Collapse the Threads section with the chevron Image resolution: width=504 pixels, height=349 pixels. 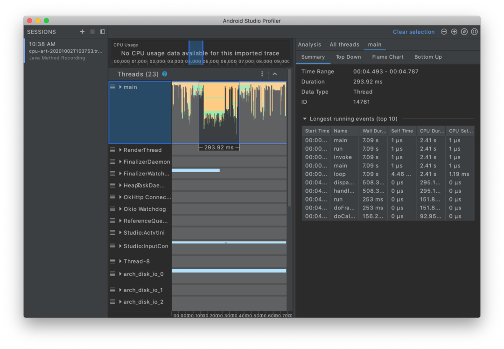point(275,74)
